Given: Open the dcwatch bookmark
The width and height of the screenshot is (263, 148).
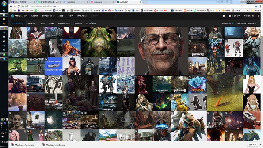Looking at the screenshot, I should pyautogui.click(x=76, y=10).
